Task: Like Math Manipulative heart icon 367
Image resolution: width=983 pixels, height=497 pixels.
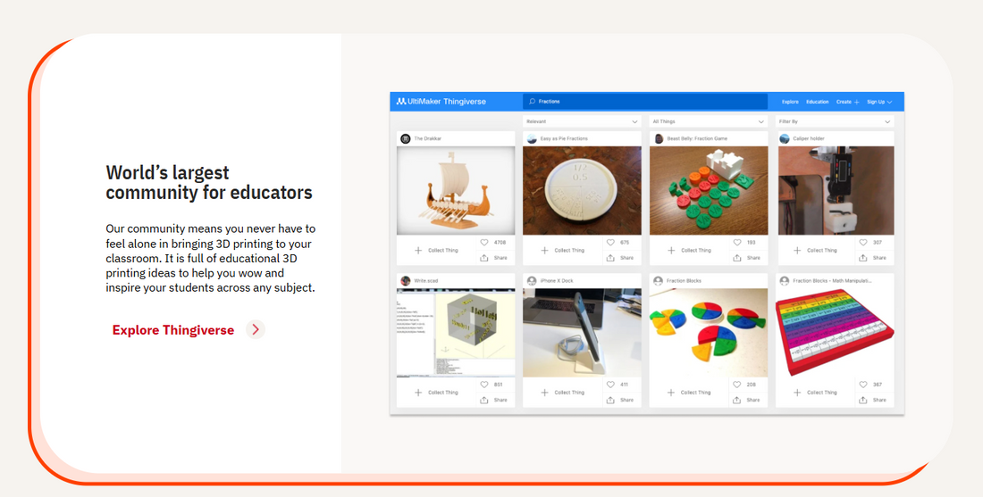Action: (863, 385)
